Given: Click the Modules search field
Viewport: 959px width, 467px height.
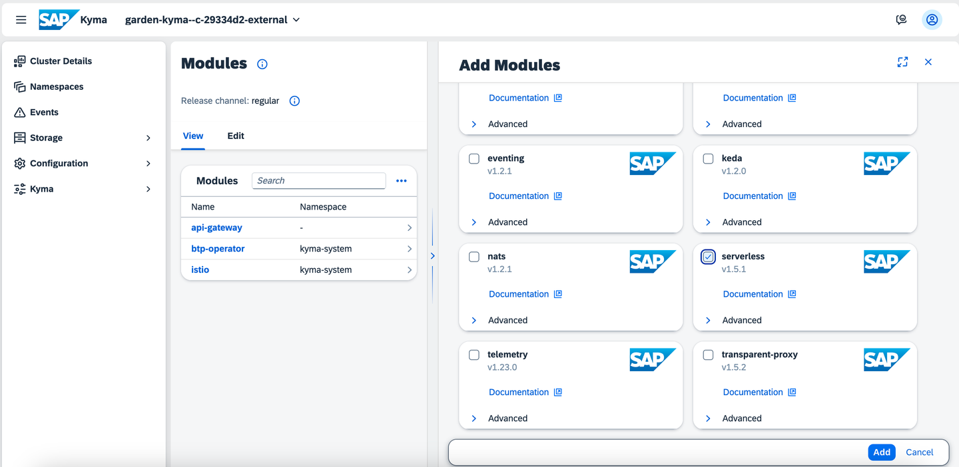Looking at the screenshot, I should [x=318, y=181].
